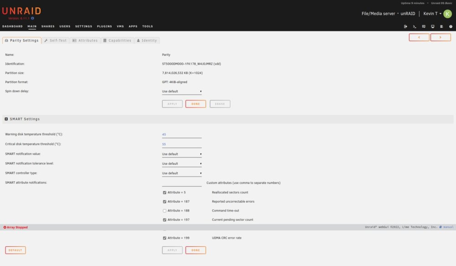Click the logout icon in header
This screenshot has width=456, height=266.
tap(405, 26)
